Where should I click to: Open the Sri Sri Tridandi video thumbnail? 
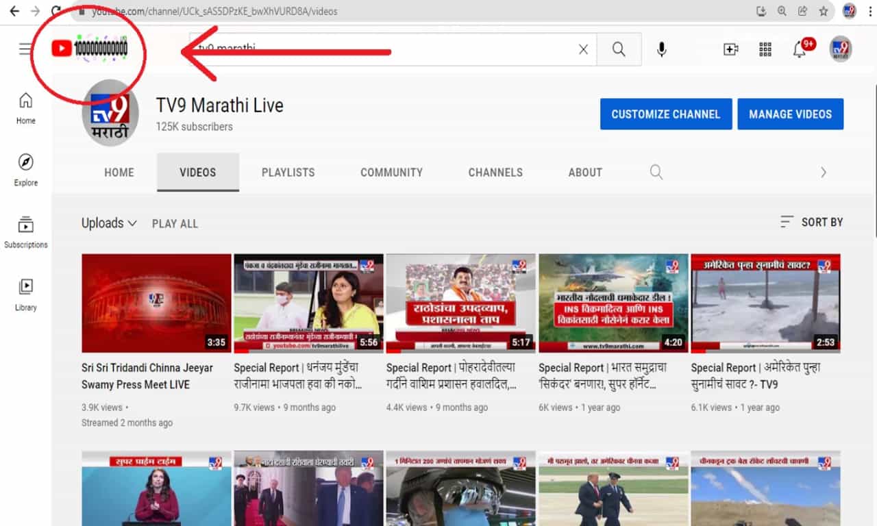[x=156, y=303]
